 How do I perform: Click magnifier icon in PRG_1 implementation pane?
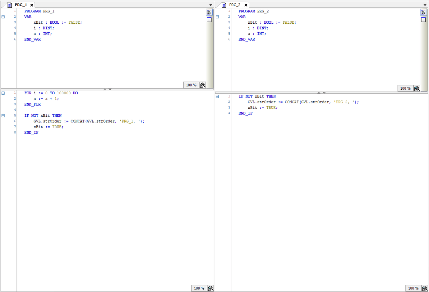[x=210, y=288]
